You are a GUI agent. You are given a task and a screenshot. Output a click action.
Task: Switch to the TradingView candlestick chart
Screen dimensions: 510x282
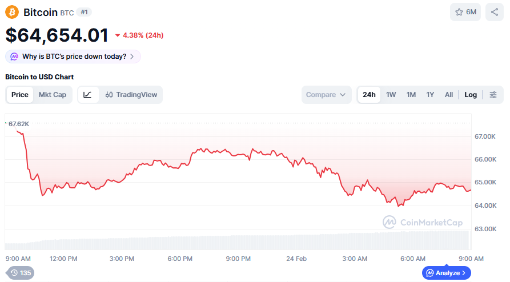tap(131, 95)
